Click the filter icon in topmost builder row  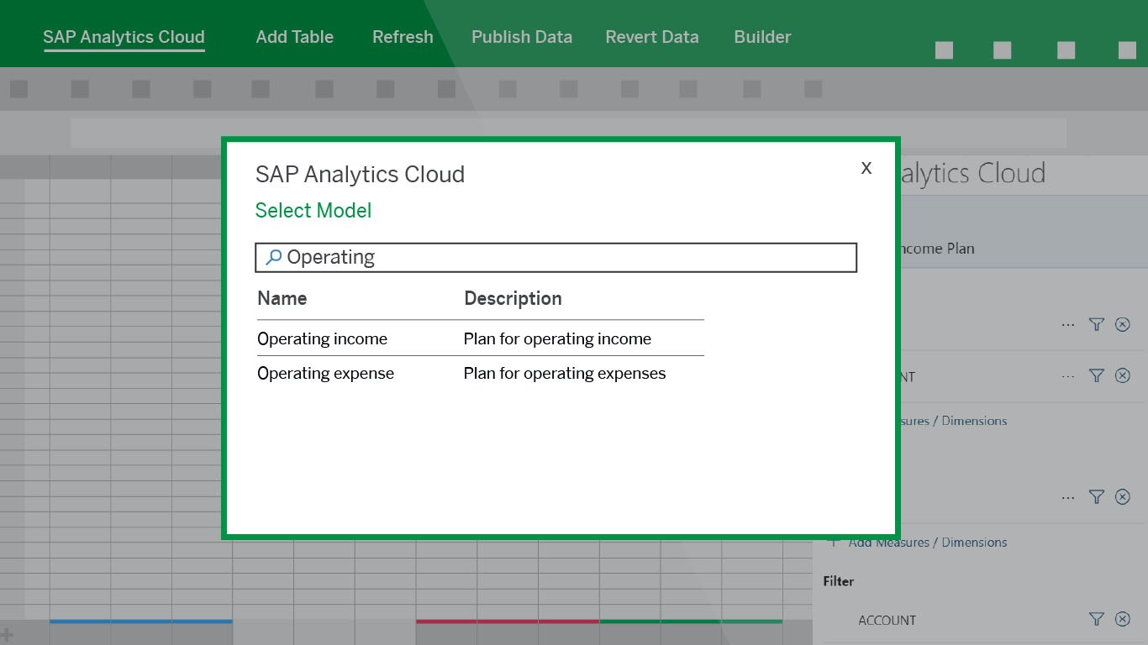(x=1096, y=324)
